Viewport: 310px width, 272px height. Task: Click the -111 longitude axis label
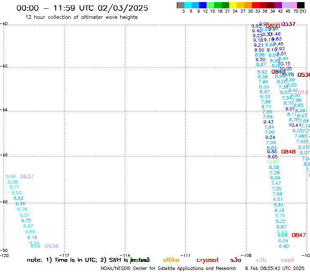point(186,255)
